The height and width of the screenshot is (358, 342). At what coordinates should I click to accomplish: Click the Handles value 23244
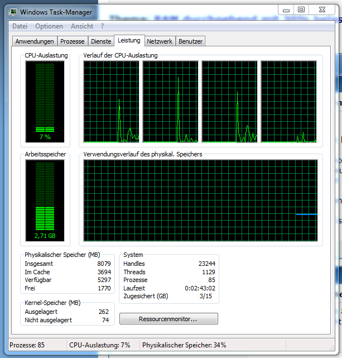point(207,264)
